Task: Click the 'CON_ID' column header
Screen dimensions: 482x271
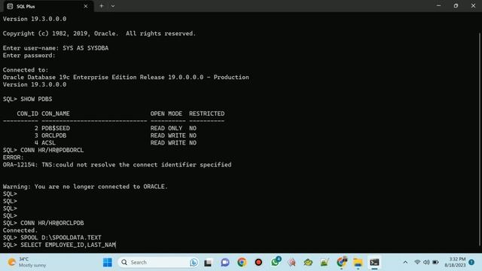Action: pyautogui.click(x=27, y=114)
